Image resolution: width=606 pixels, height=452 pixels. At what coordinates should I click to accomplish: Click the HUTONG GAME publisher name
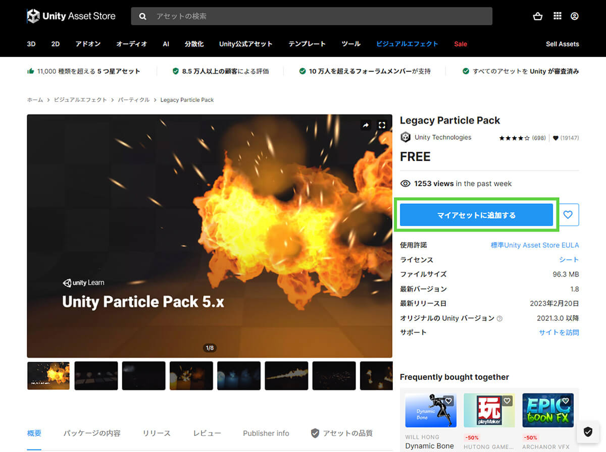point(489,447)
